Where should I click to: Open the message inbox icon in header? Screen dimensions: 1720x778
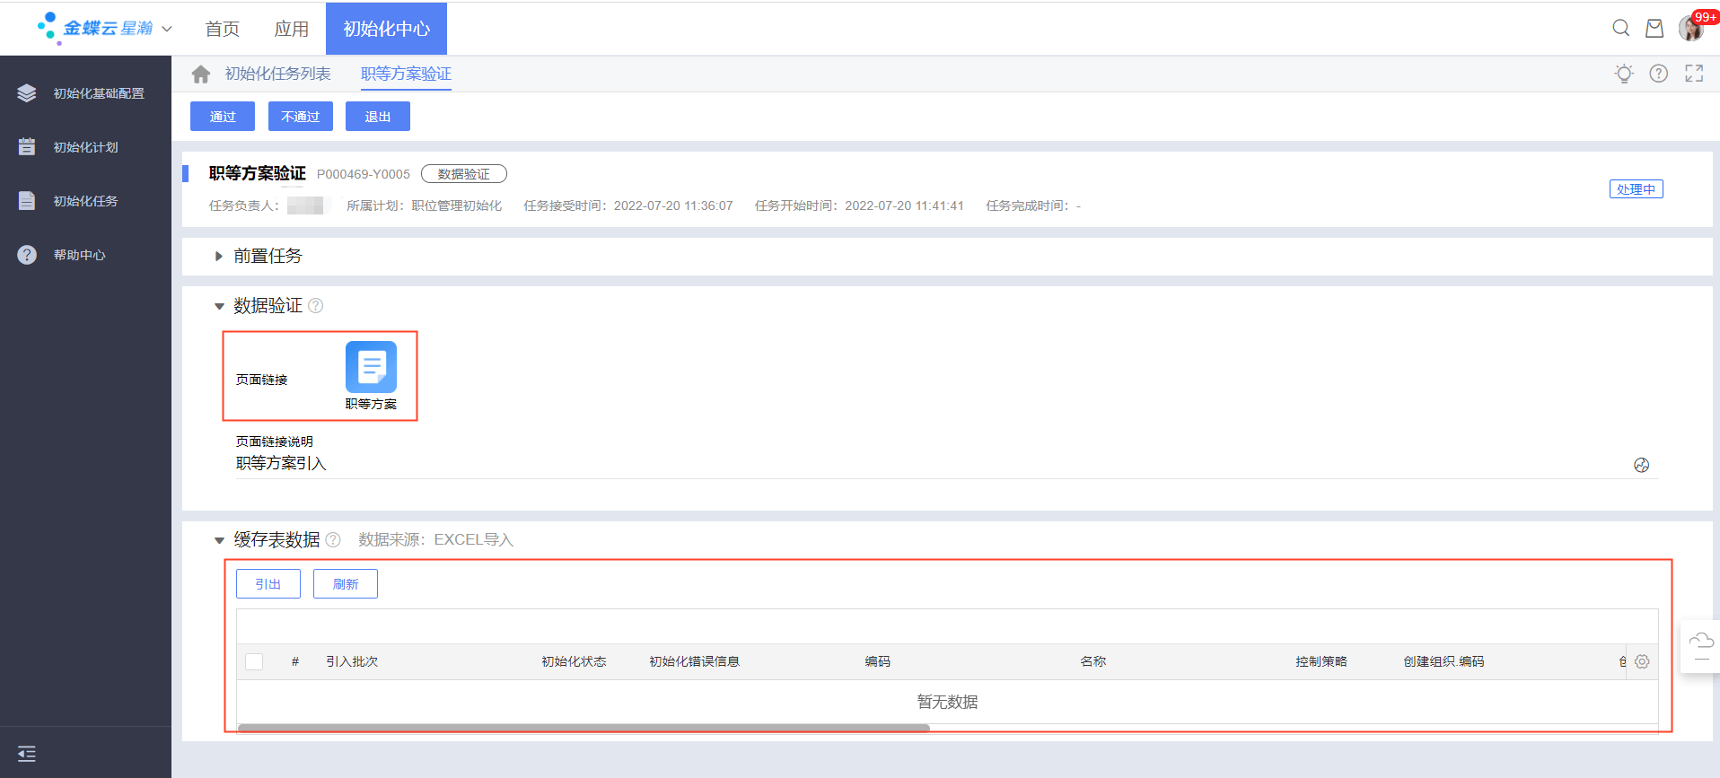[1654, 29]
